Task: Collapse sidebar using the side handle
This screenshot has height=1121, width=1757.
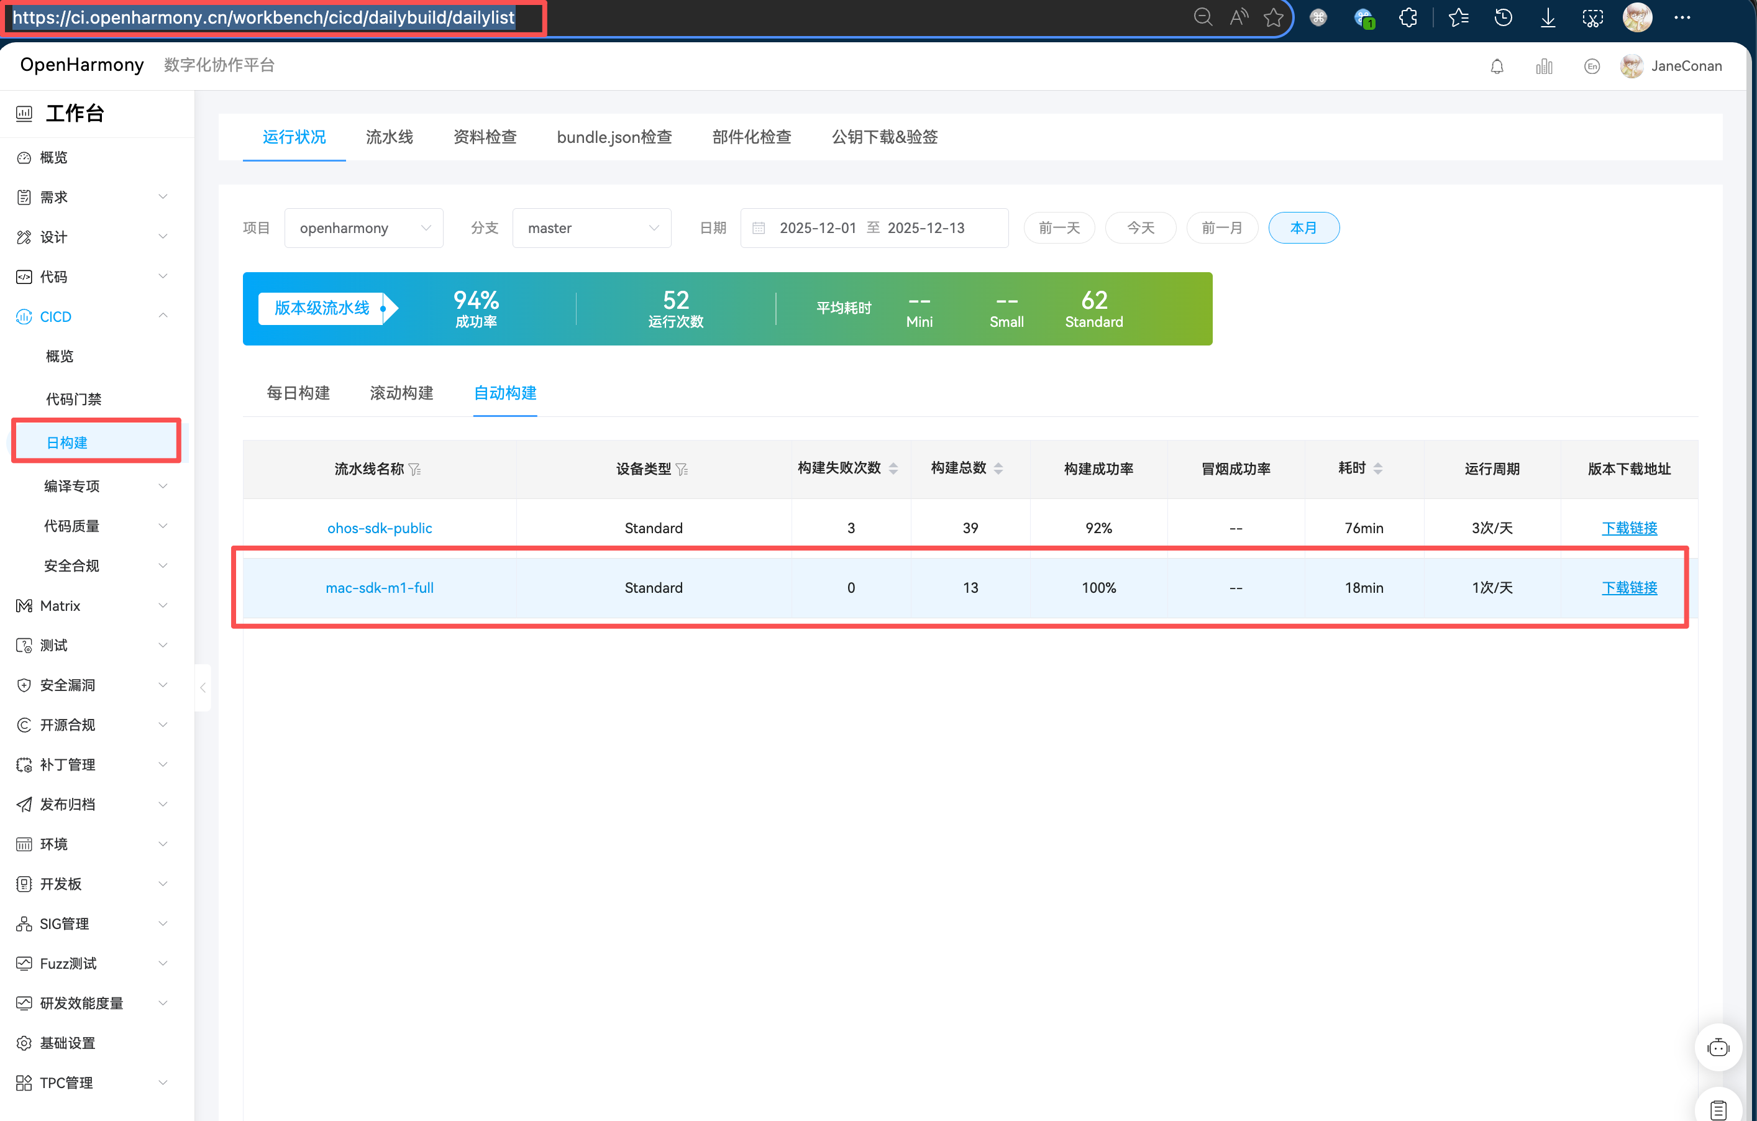Action: (203, 687)
